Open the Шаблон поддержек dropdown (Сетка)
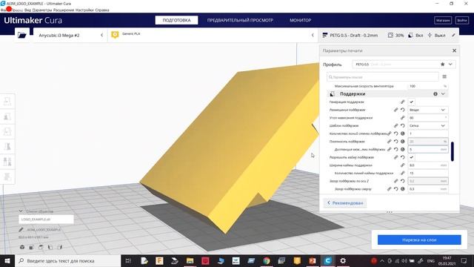 (428, 125)
